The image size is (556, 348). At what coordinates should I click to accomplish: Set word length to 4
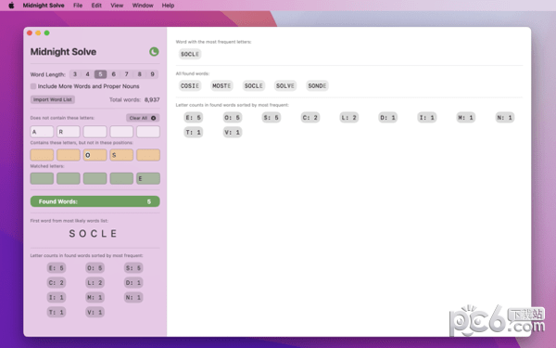coord(88,74)
